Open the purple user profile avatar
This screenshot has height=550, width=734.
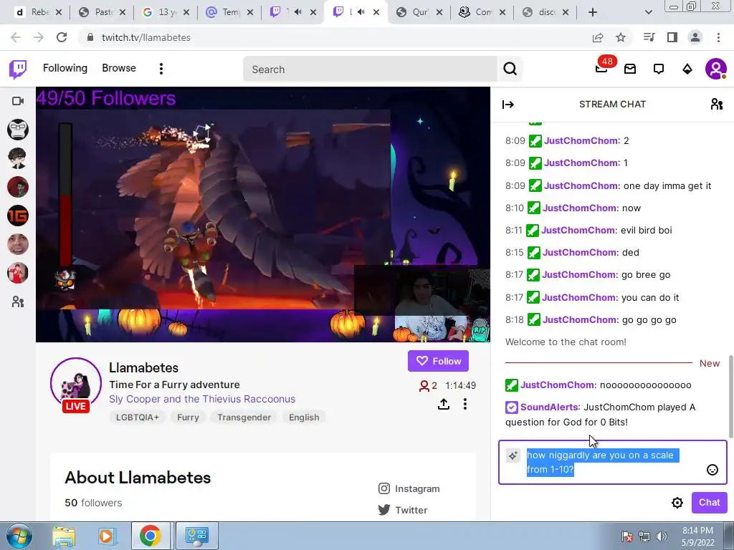(x=716, y=69)
